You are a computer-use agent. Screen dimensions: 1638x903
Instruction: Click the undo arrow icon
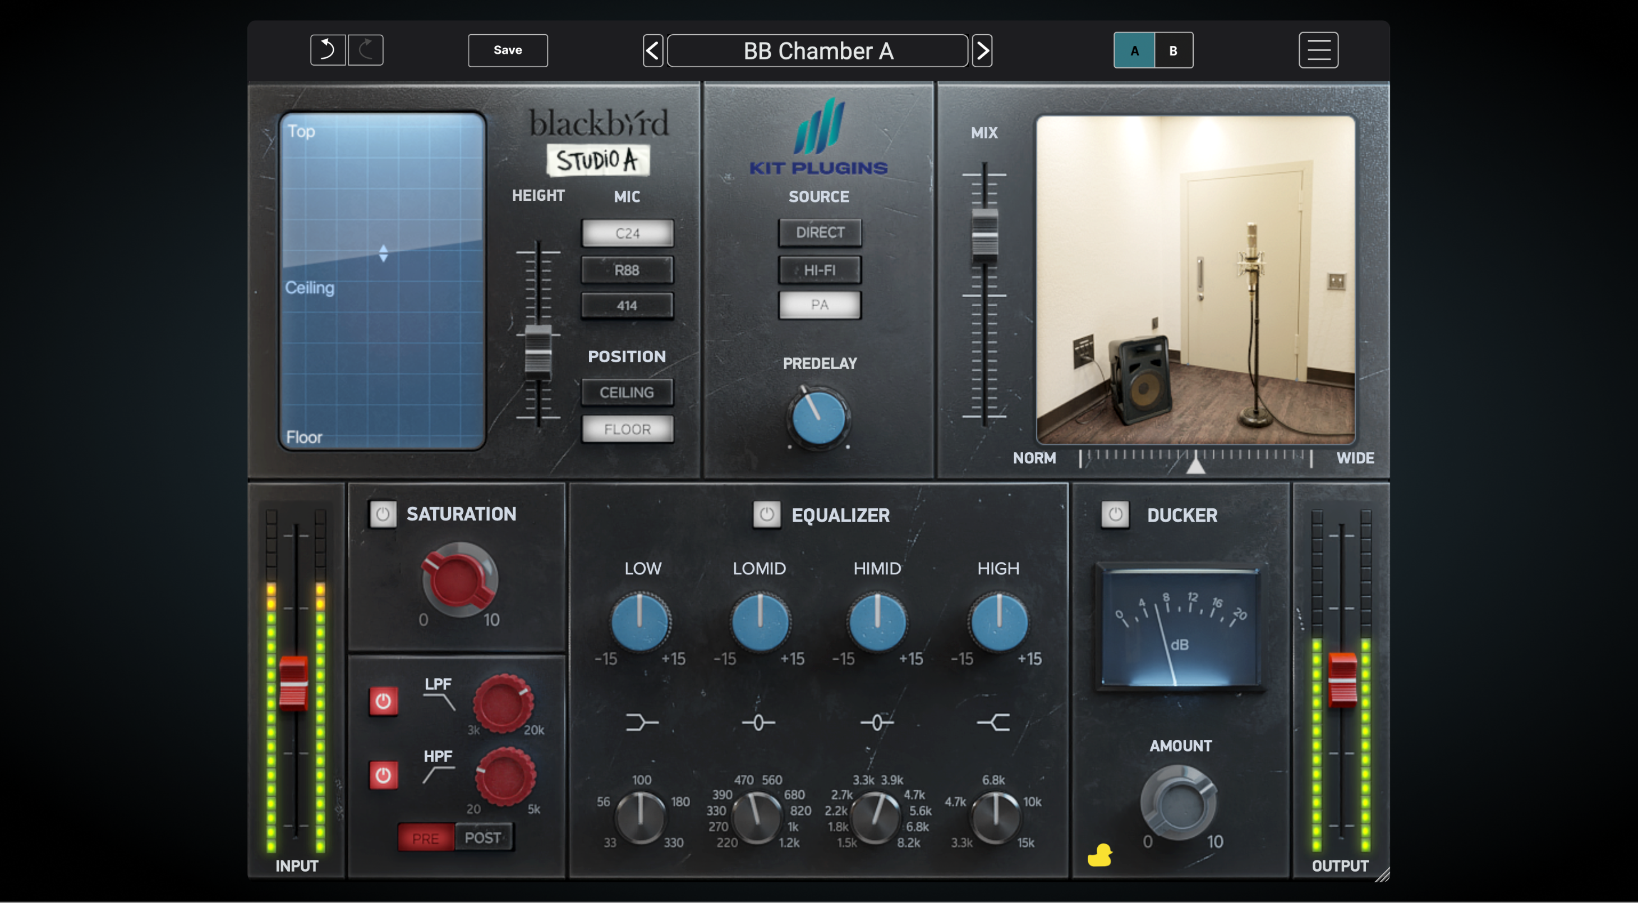[328, 49]
